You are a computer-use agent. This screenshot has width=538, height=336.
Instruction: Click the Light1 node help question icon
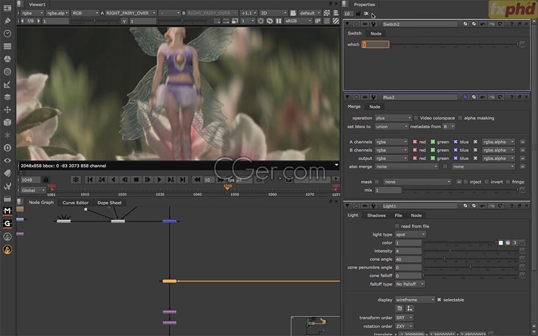(x=512, y=206)
